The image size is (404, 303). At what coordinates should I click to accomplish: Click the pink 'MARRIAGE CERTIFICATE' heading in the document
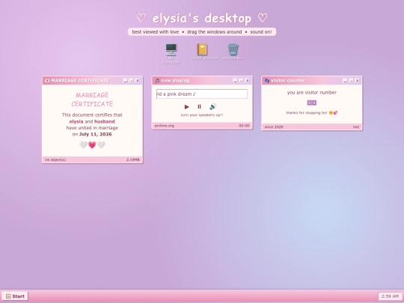(92, 100)
